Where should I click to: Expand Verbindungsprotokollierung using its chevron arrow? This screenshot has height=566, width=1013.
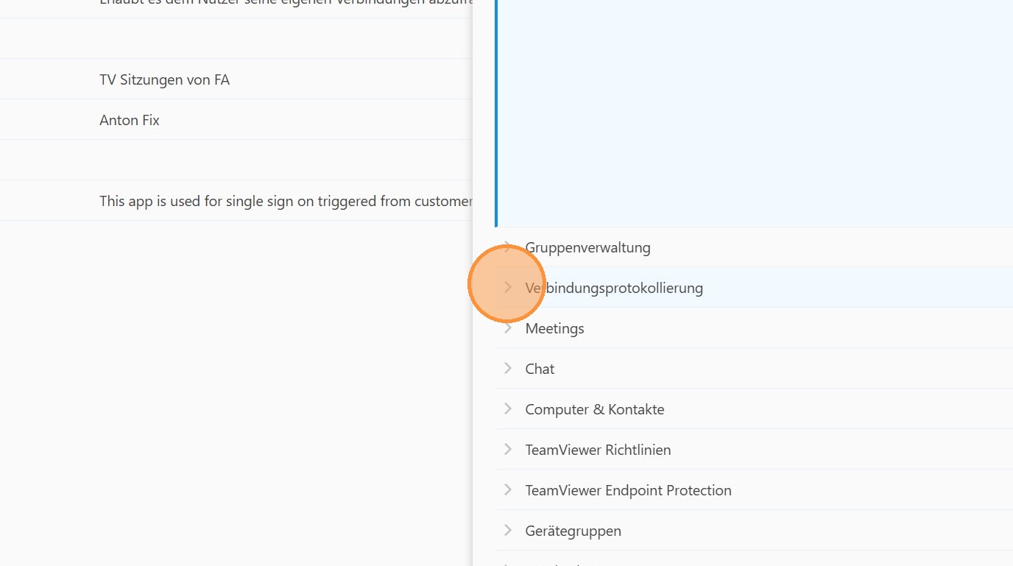[507, 288]
